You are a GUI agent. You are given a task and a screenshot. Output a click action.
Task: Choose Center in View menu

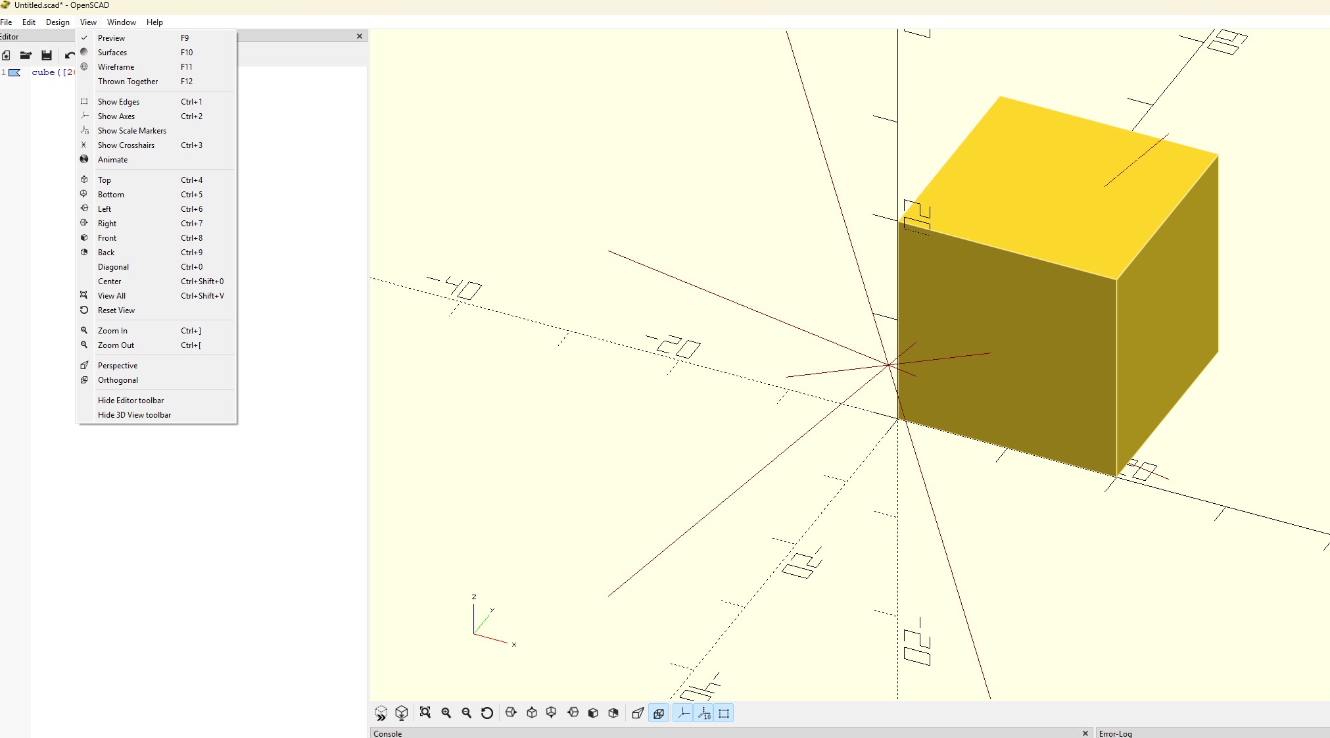[156, 282]
